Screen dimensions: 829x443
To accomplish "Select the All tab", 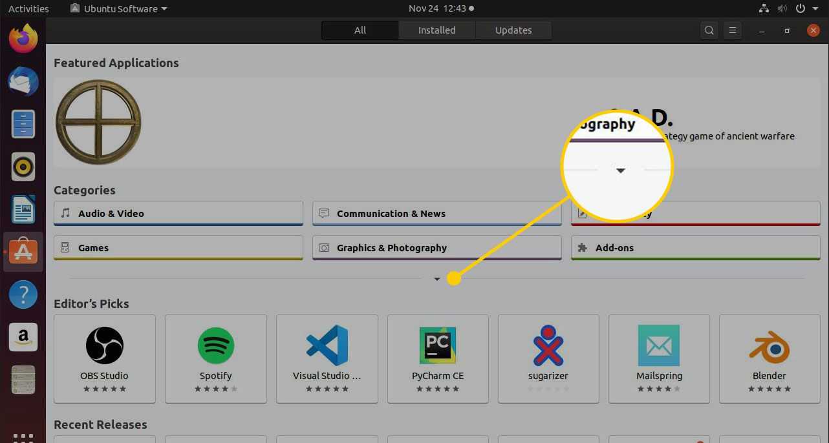I will (360, 30).
